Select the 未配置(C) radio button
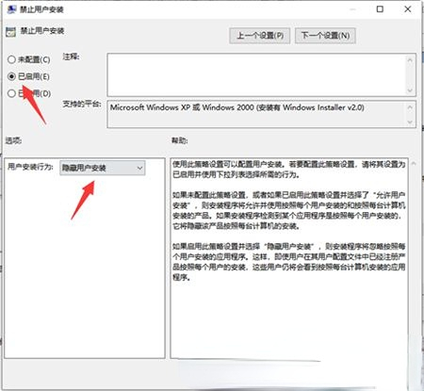This screenshot has height=391, width=424. click(x=11, y=59)
